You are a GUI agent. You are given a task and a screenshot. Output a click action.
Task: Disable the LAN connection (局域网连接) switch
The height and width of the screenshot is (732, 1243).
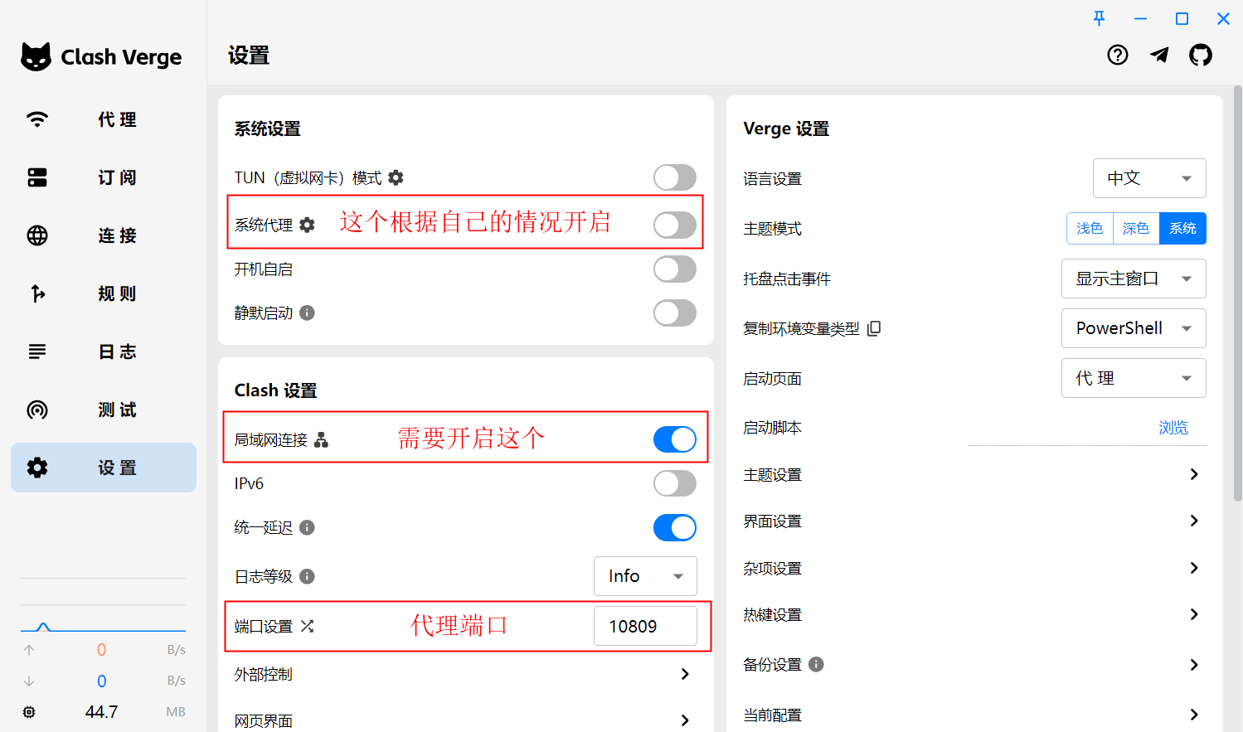pyautogui.click(x=674, y=439)
